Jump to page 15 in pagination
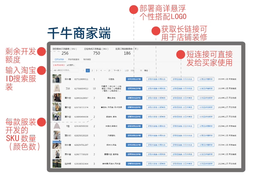The width and height of the screenshot is (270, 183). tap(109, 70)
